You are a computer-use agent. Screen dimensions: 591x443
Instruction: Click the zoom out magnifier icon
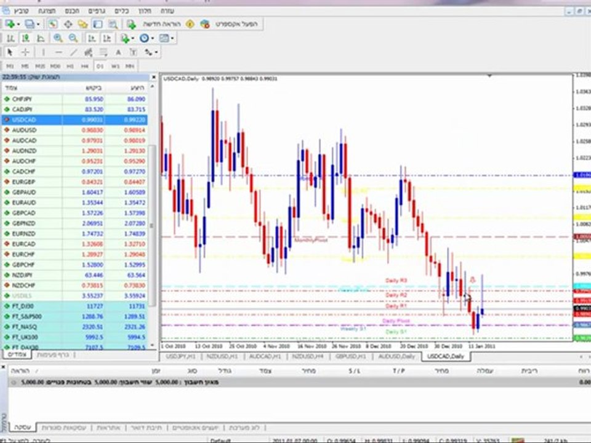point(73,38)
